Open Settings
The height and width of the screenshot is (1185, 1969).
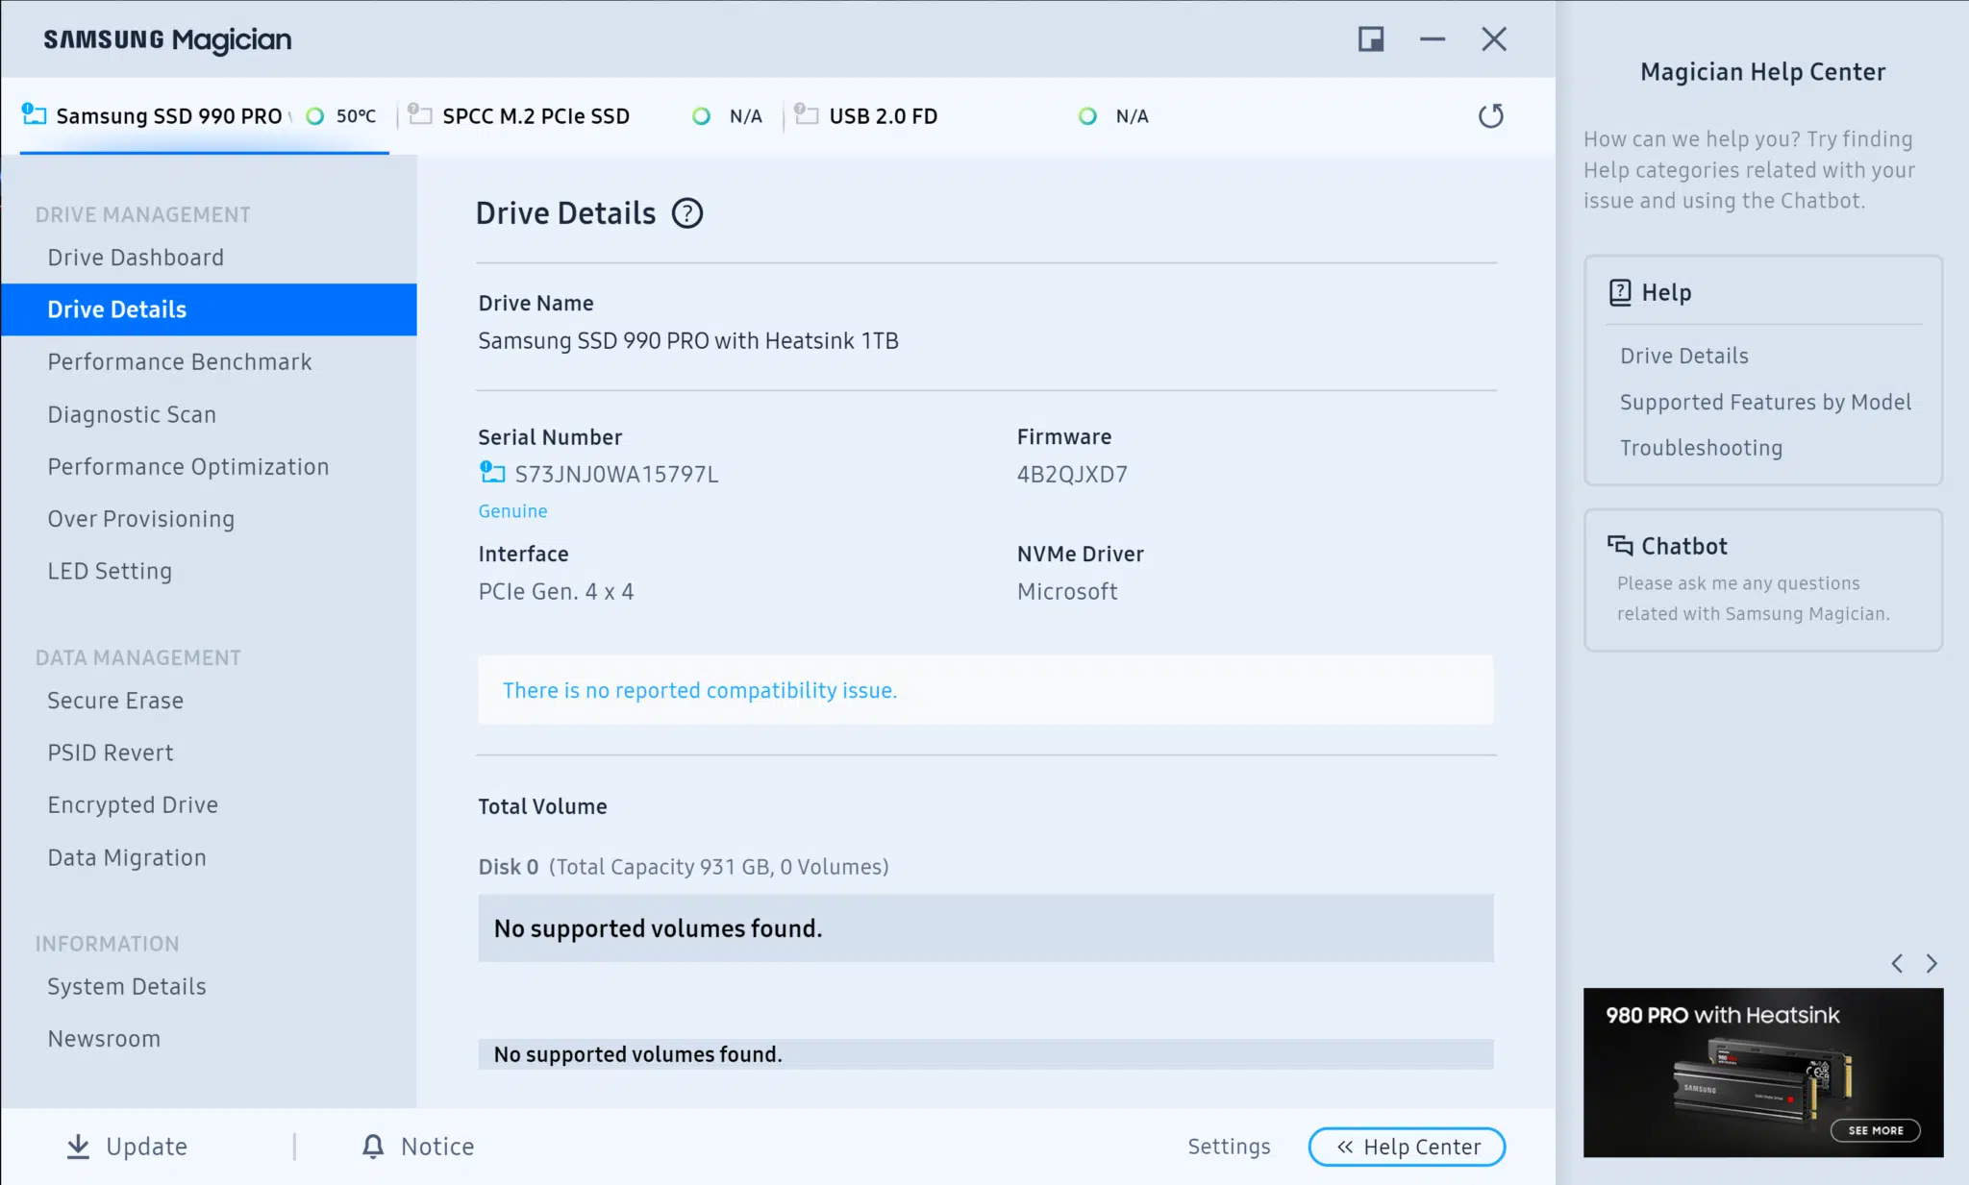[1229, 1147]
